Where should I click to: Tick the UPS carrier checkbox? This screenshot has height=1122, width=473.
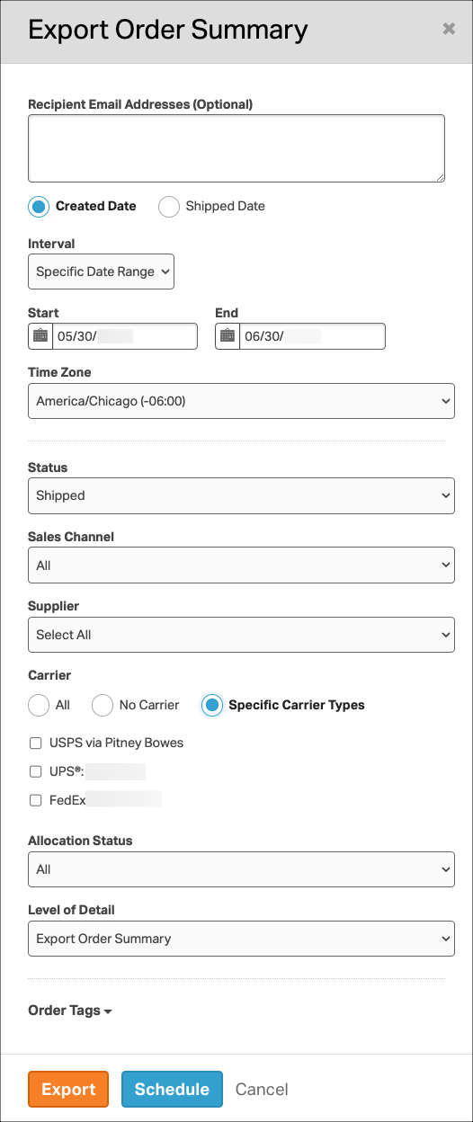click(36, 771)
